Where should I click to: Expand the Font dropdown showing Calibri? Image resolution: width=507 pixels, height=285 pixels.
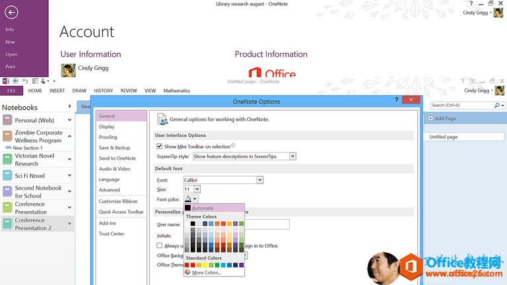[x=259, y=179]
